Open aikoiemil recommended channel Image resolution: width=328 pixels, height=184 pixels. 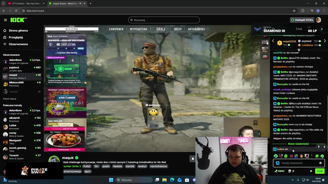pyautogui.click(x=22, y=119)
